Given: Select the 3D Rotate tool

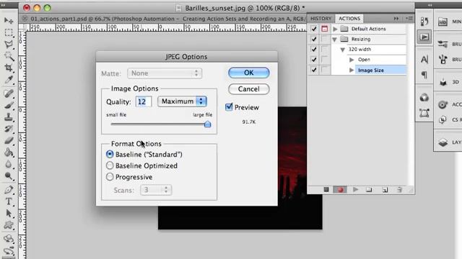Looking at the screenshot, I should pos(9,238).
